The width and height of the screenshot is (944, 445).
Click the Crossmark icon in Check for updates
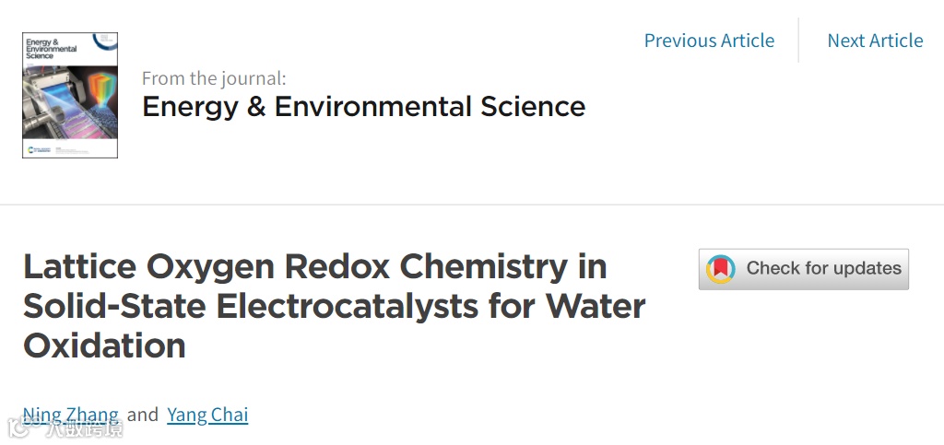pos(721,269)
